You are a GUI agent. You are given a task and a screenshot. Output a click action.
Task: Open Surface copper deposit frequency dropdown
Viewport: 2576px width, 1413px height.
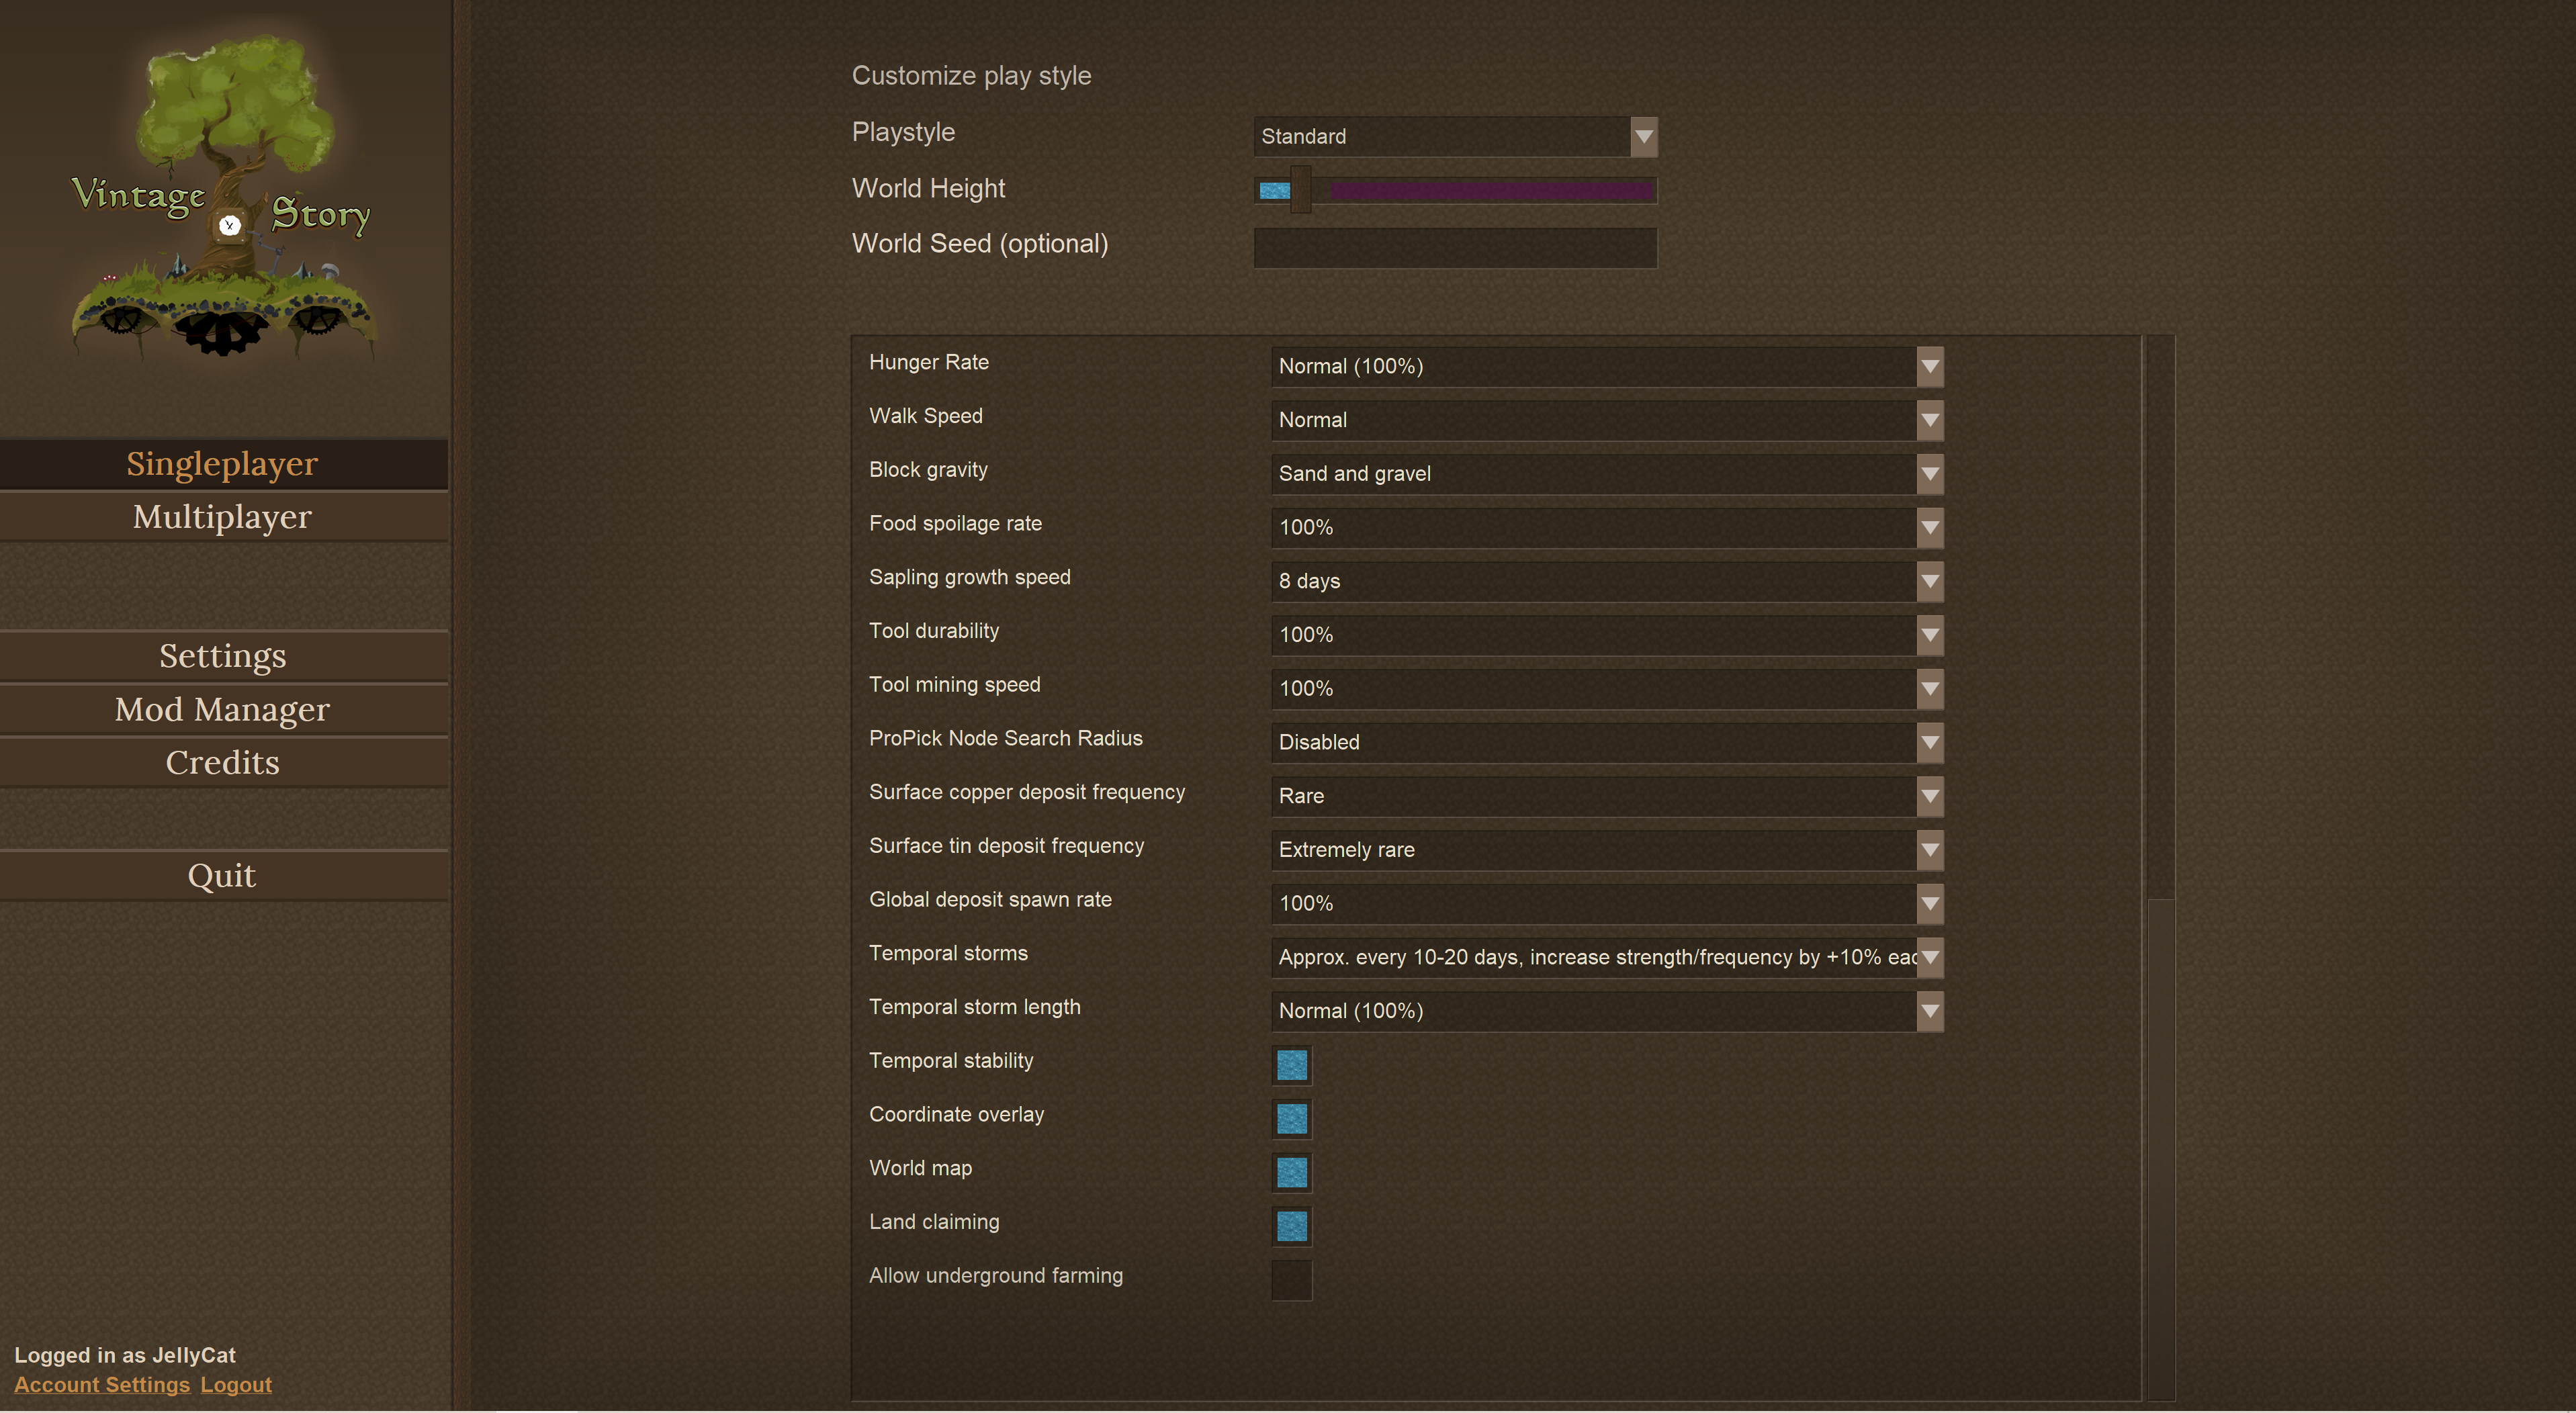(x=1929, y=796)
